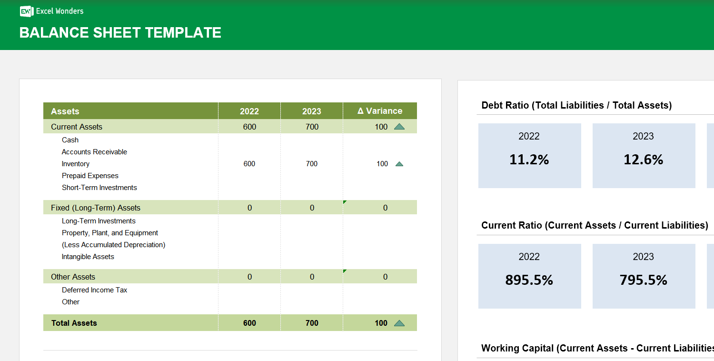Click the EW badge in the top-left corner
The width and height of the screenshot is (714, 361).
pyautogui.click(x=26, y=11)
